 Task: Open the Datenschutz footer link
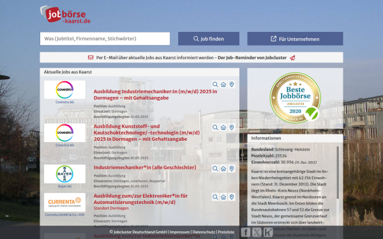pos(204,232)
